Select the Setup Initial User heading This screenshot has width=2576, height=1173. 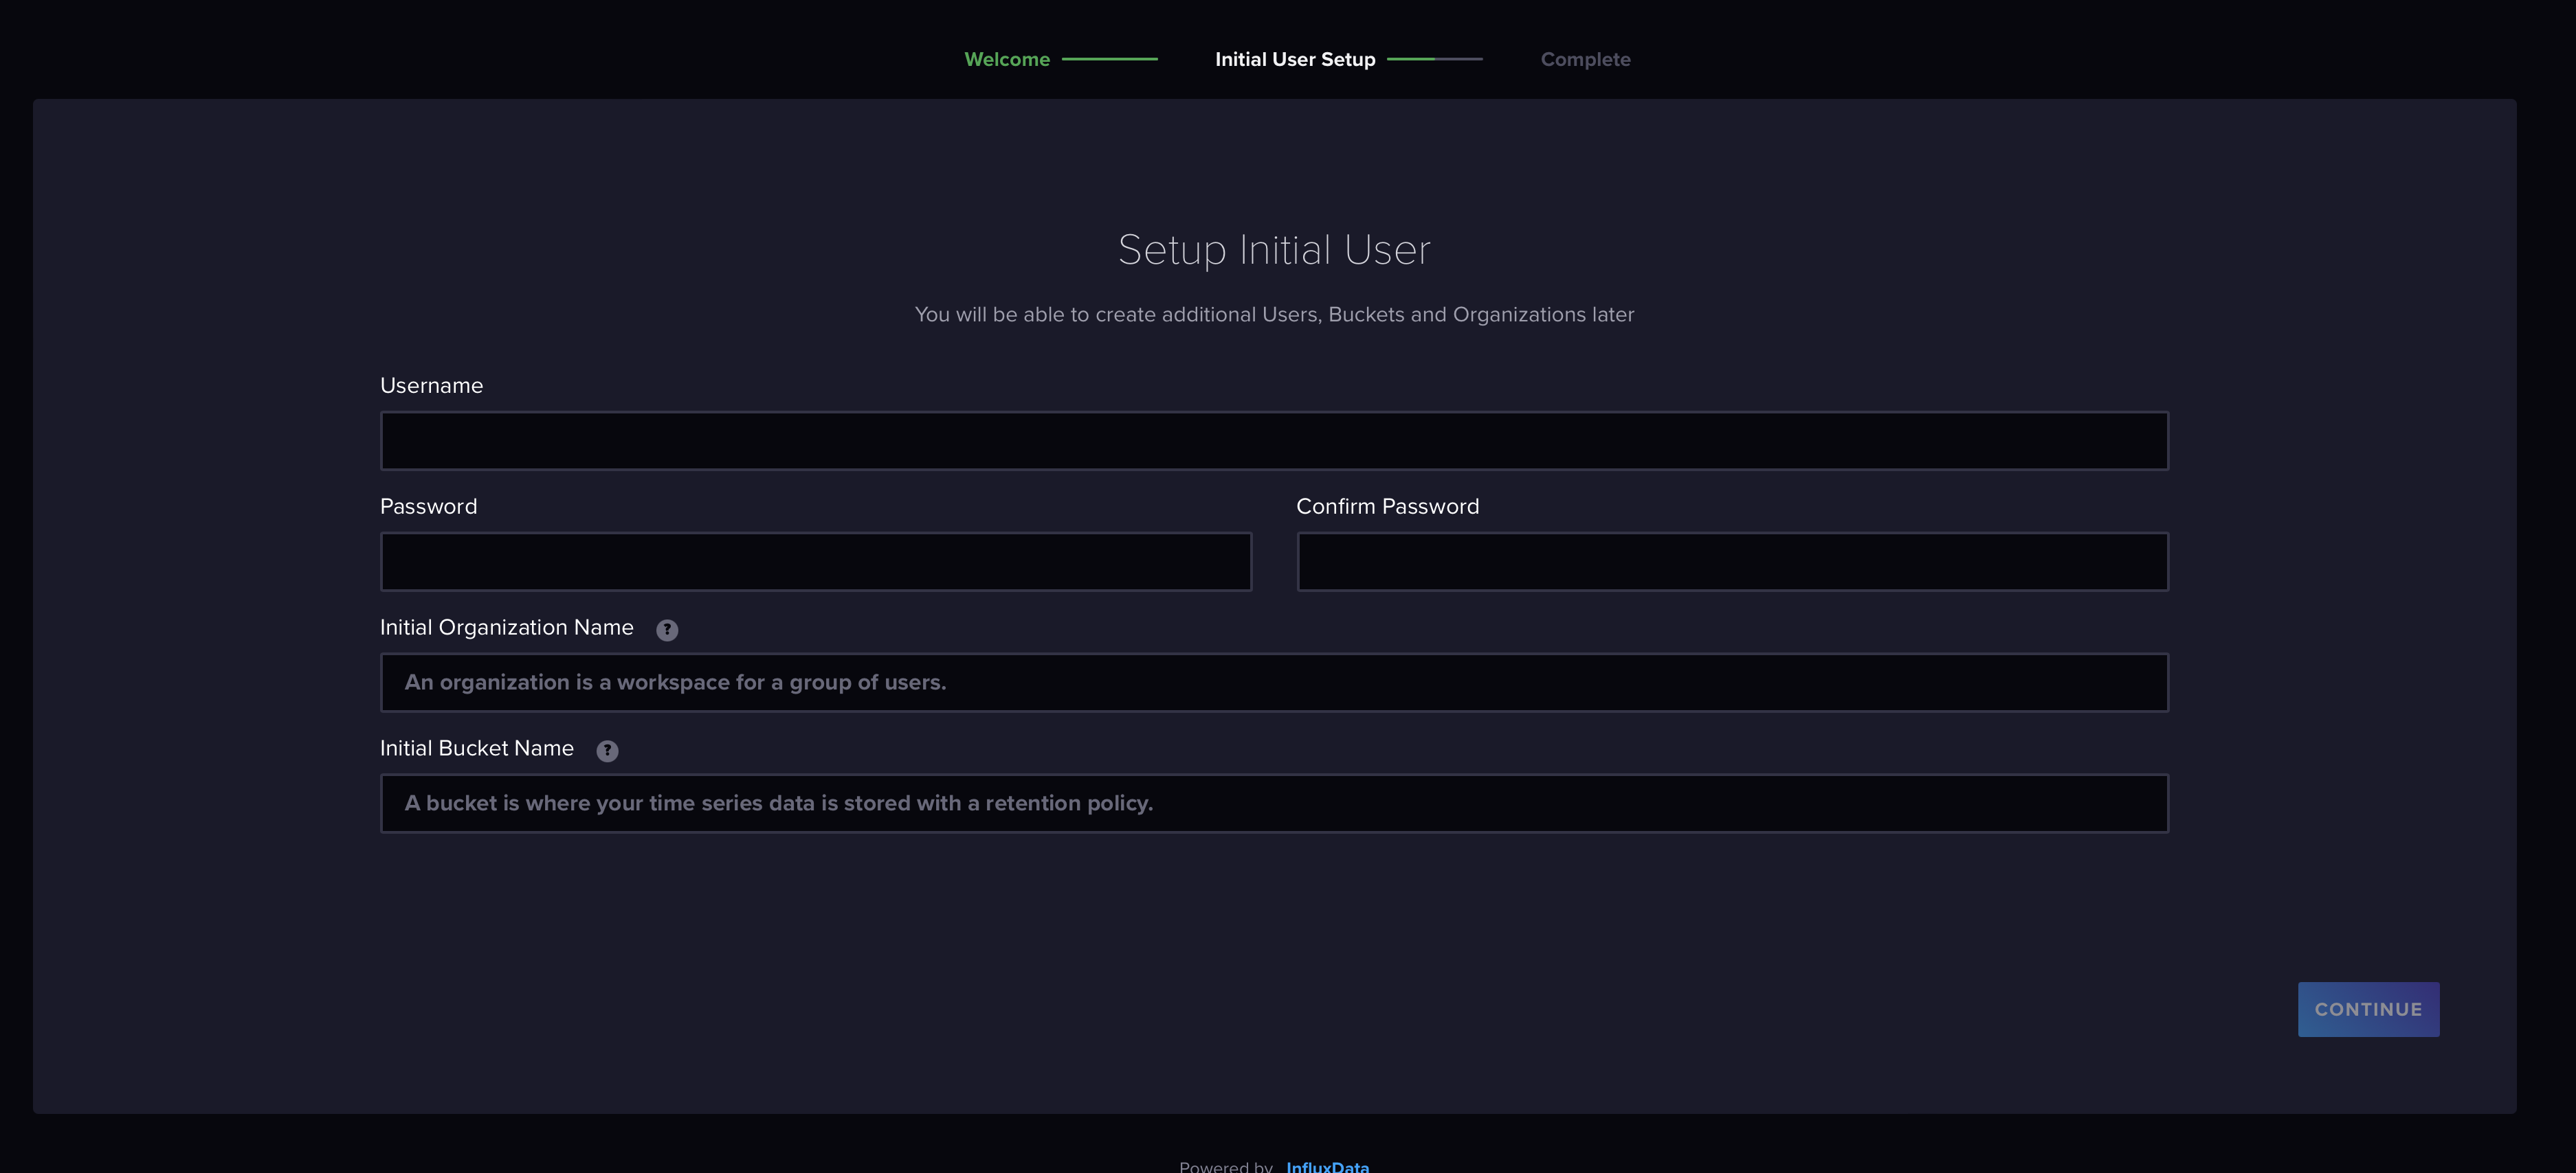1274,249
